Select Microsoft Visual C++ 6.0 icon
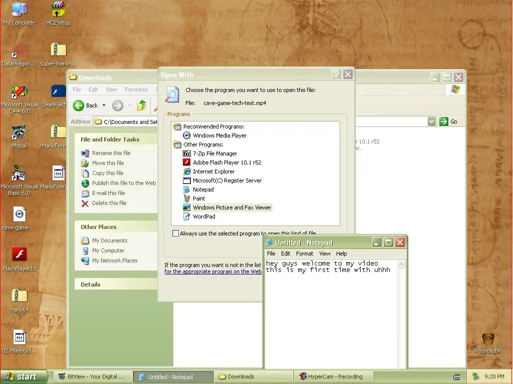513x384 pixels. point(20,98)
